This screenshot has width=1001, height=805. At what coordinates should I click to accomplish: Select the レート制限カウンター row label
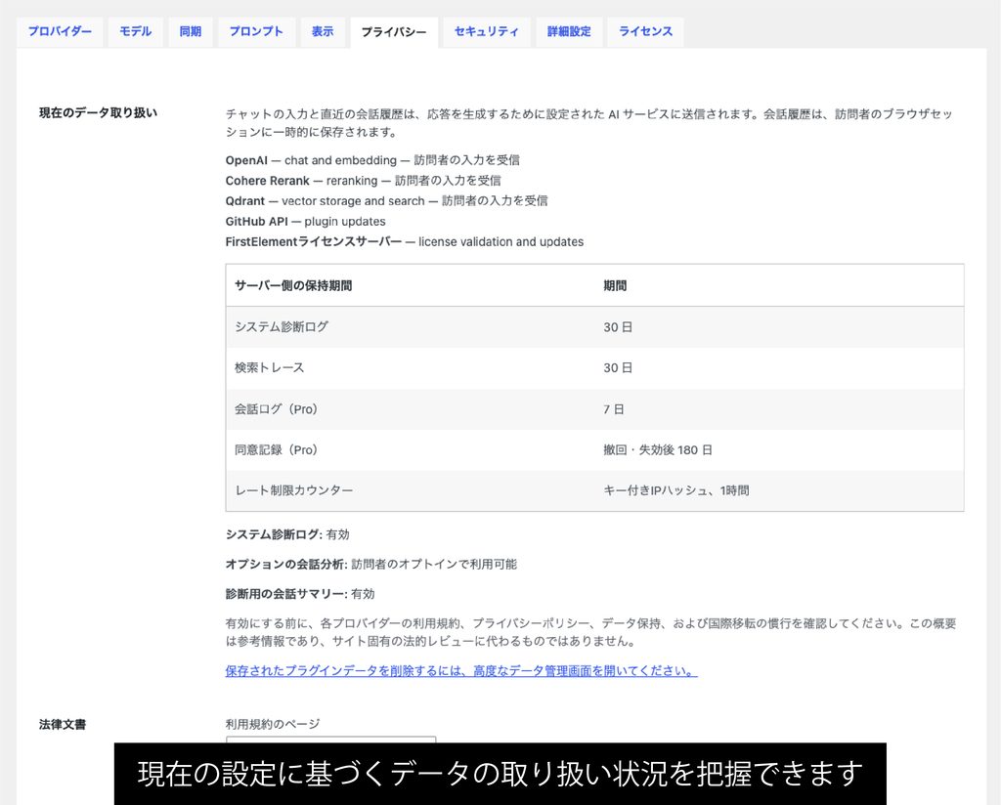[x=293, y=490]
